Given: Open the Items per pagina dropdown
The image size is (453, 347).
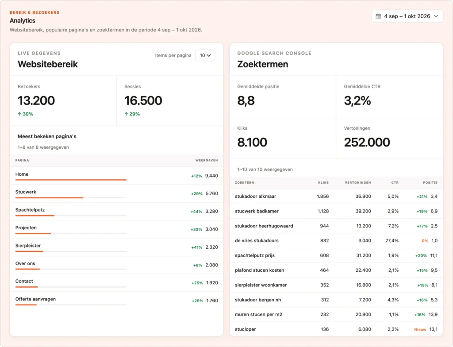Looking at the screenshot, I should 205,55.
